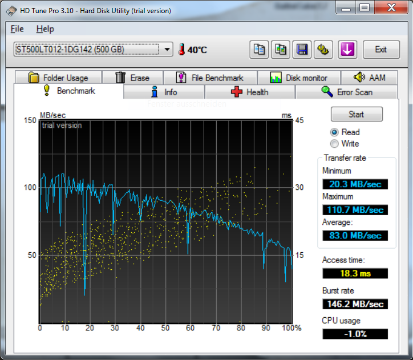Click the thermometer temperature indicator
Screen dimensions: 413x360
pyautogui.click(x=182, y=50)
